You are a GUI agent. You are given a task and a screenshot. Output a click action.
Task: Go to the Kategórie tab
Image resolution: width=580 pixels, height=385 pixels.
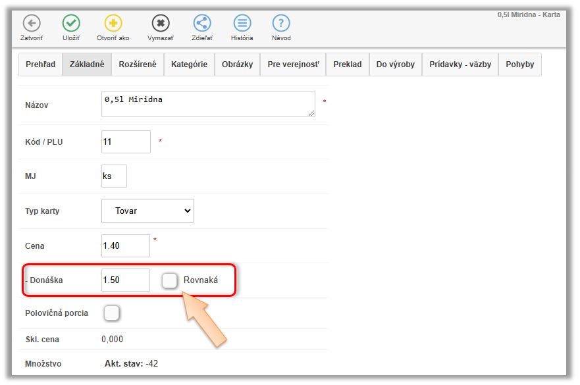(189, 64)
